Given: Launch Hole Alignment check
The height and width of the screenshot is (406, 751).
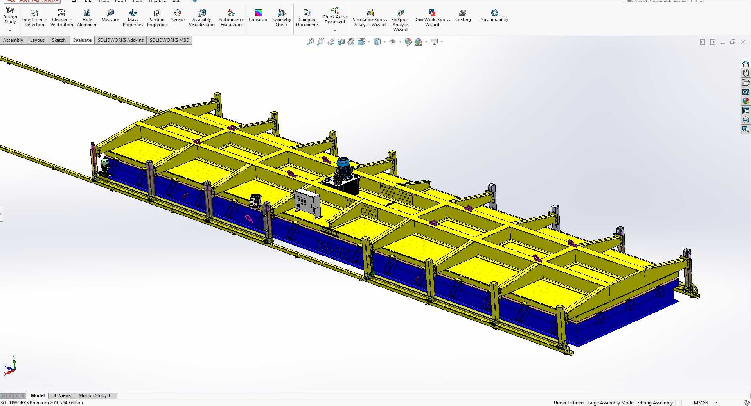Looking at the screenshot, I should click(x=87, y=18).
